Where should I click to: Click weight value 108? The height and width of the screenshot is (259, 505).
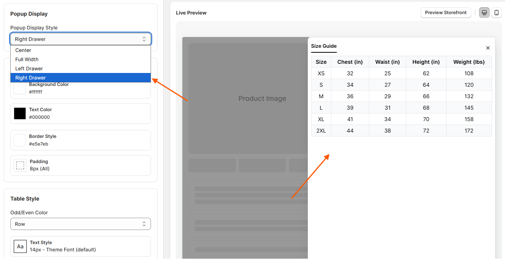coord(469,73)
